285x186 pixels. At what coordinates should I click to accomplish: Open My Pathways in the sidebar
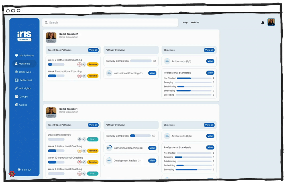(24, 55)
